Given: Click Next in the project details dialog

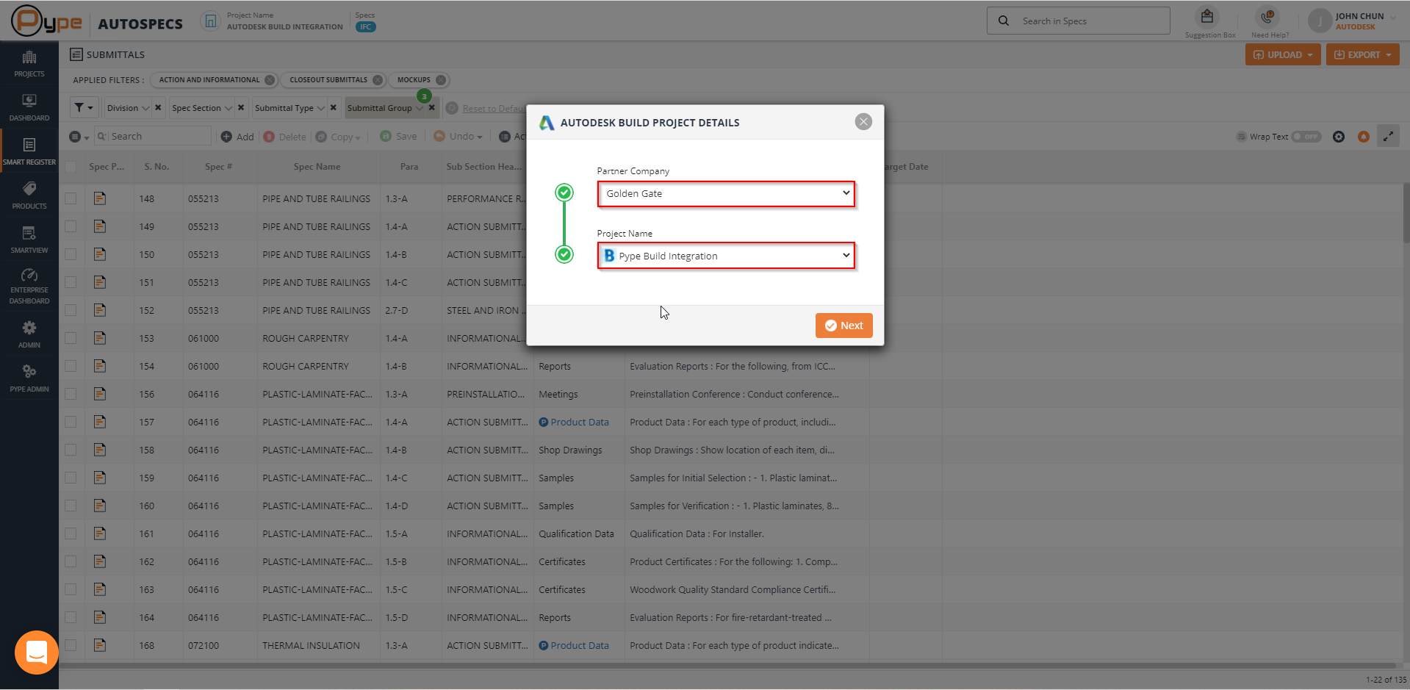Looking at the screenshot, I should [844, 326].
